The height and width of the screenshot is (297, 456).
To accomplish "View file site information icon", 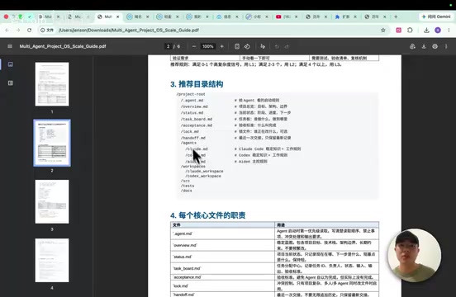I will click(47, 31).
